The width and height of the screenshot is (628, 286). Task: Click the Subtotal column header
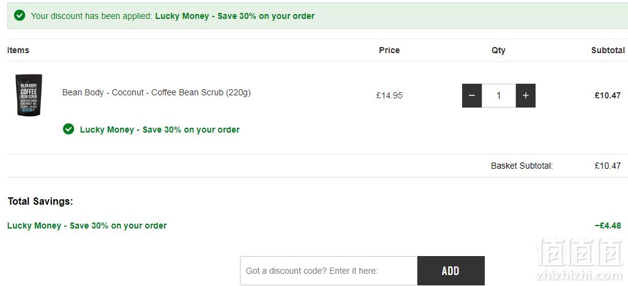(x=608, y=50)
